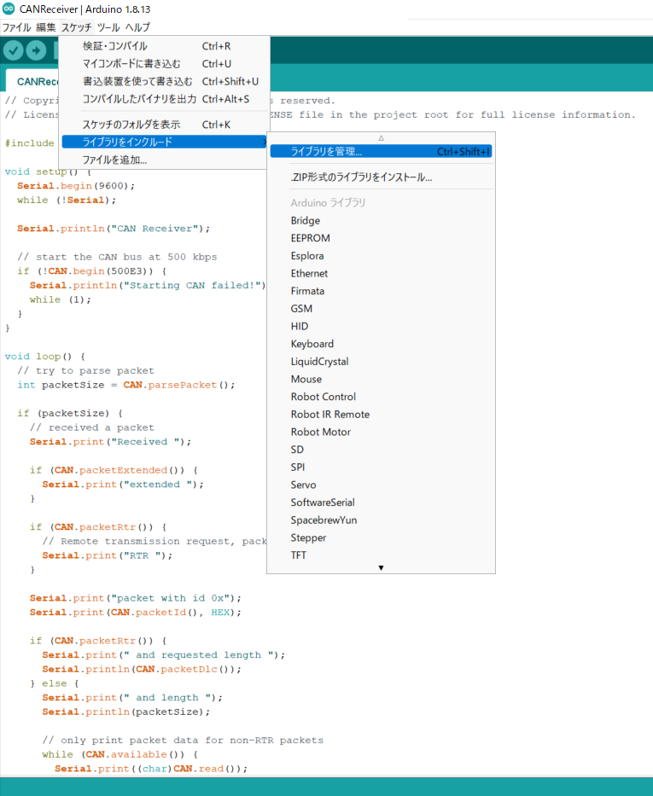The width and height of the screenshot is (653, 796).
Task: Include the SPI library
Action: pos(381,467)
